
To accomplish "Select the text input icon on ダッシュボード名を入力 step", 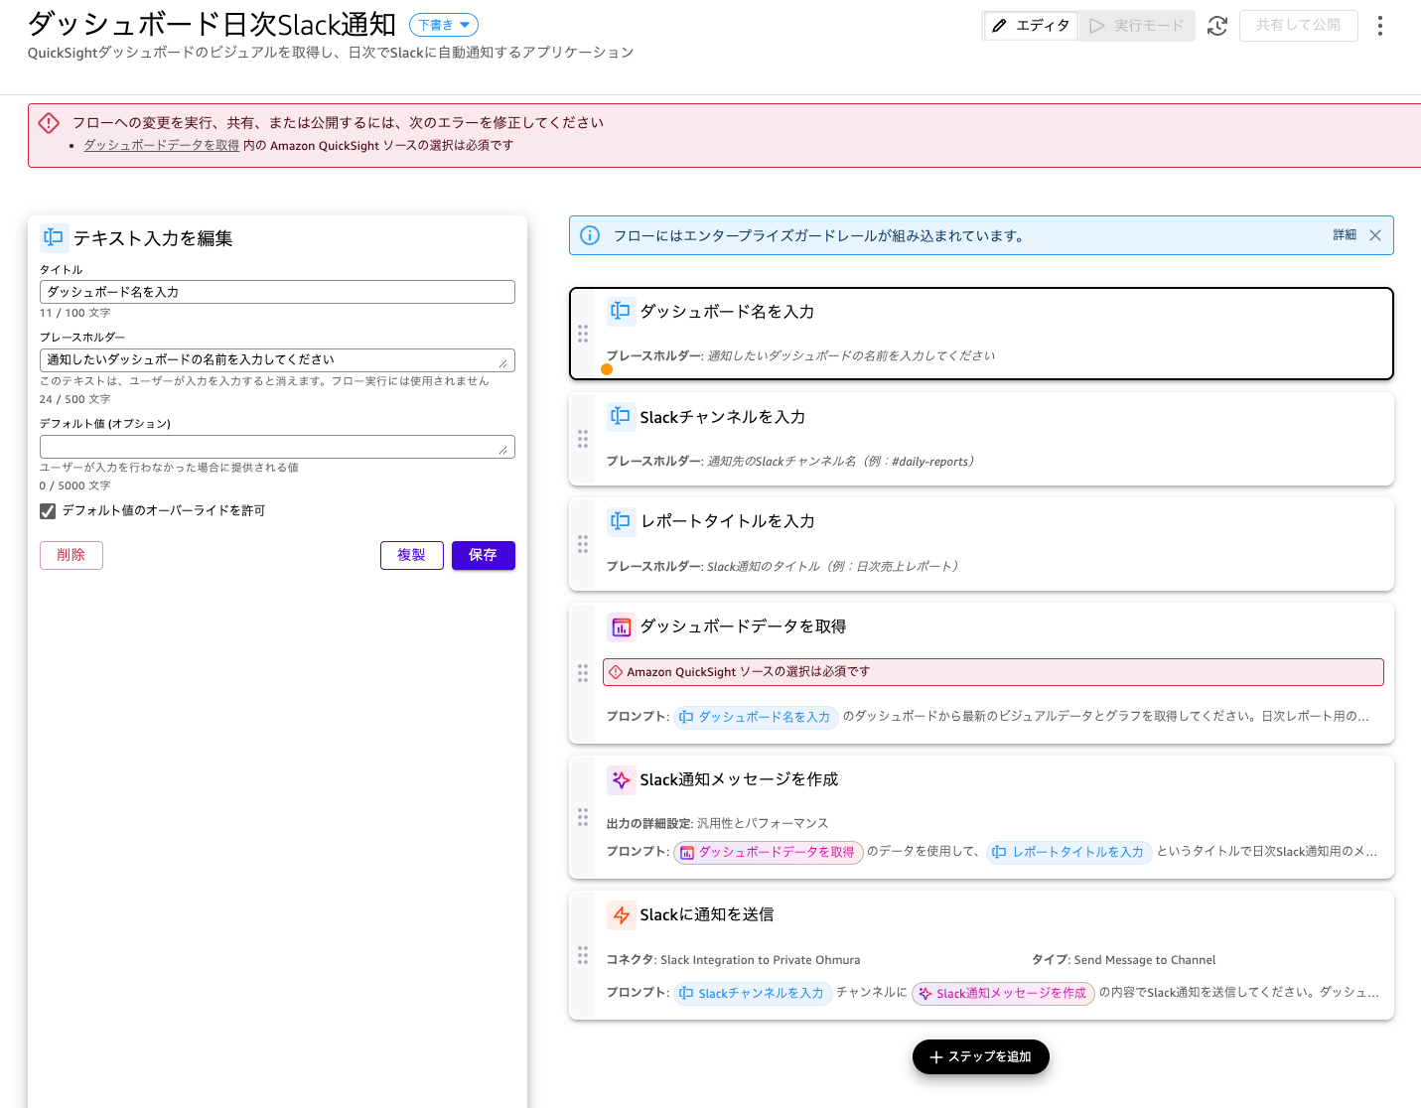I will point(622,311).
